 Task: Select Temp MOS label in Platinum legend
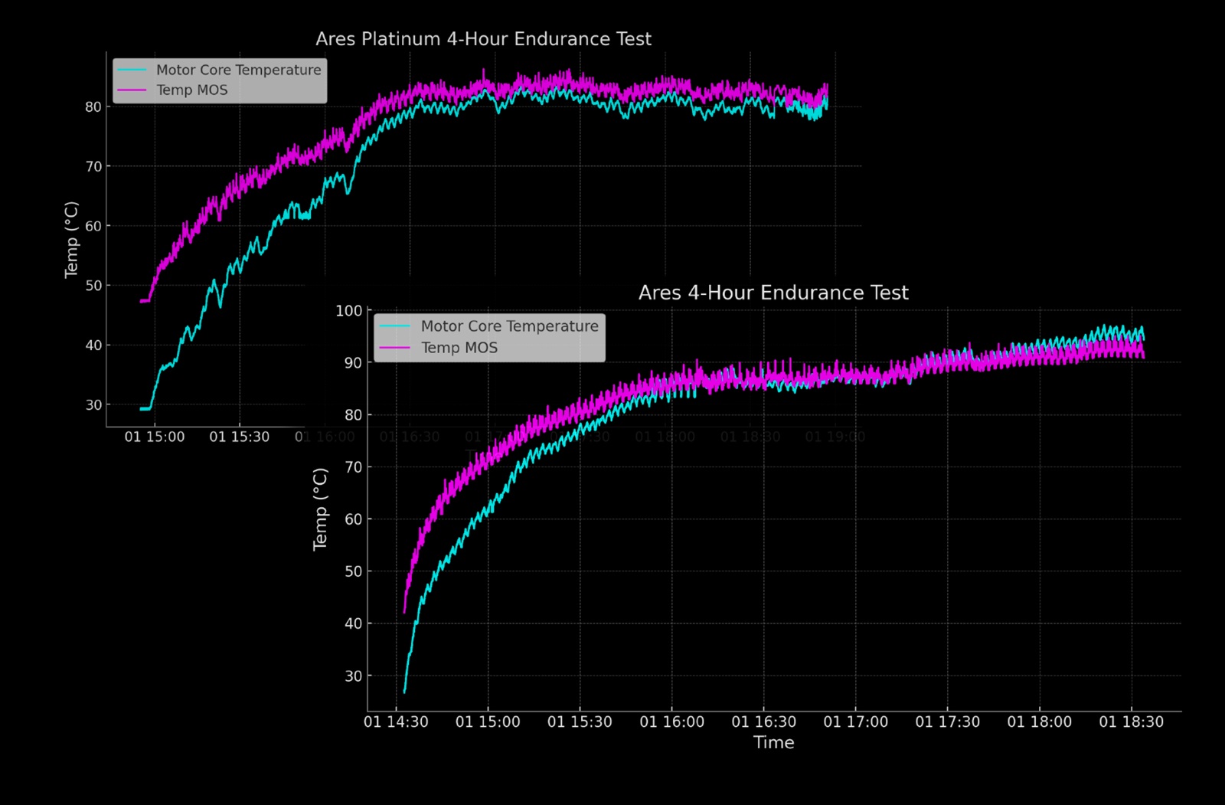(192, 90)
